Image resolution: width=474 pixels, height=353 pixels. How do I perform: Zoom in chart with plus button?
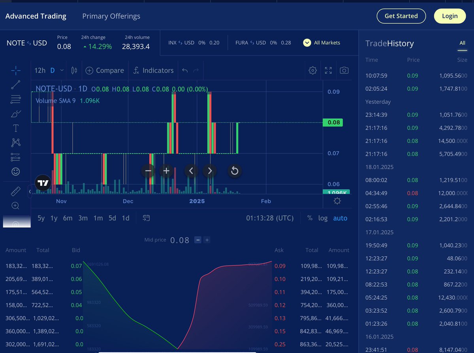(166, 171)
